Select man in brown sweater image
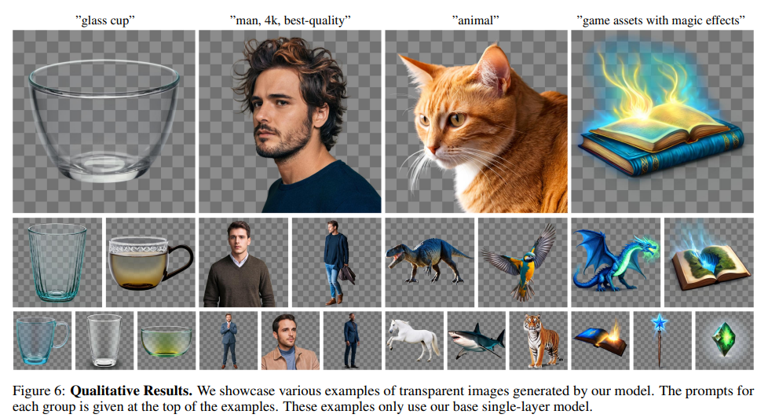768x418 pixels. 243,262
